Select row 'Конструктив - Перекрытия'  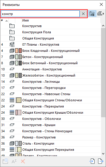tap(51, 106)
